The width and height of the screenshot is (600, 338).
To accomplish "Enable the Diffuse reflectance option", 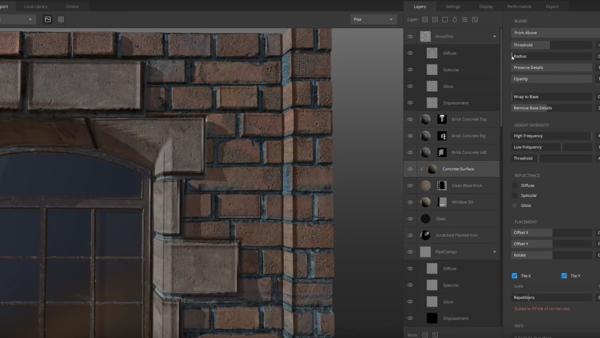I will click(514, 185).
